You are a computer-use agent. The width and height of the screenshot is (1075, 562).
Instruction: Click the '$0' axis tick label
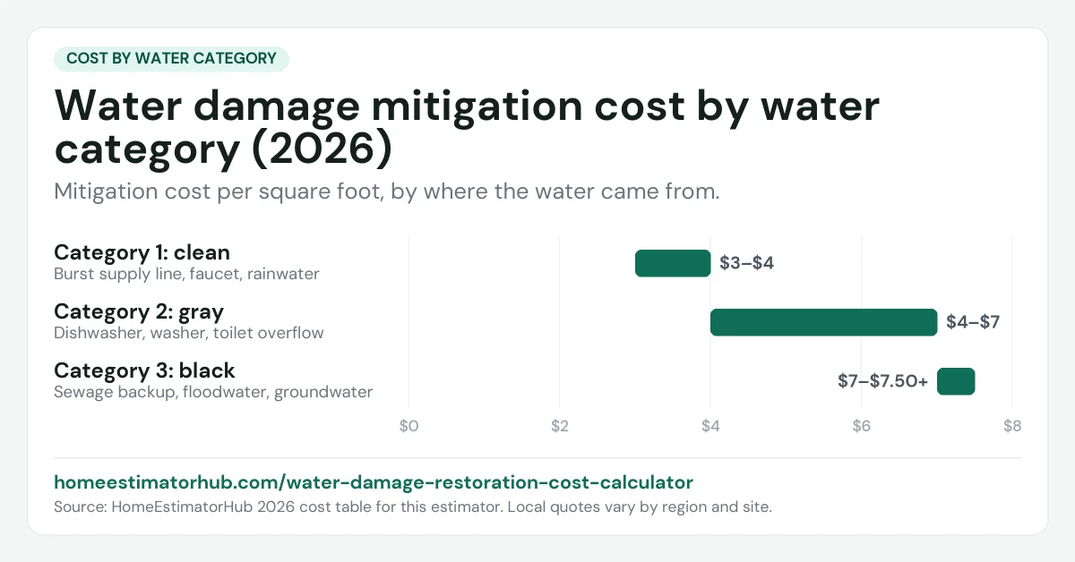click(408, 427)
